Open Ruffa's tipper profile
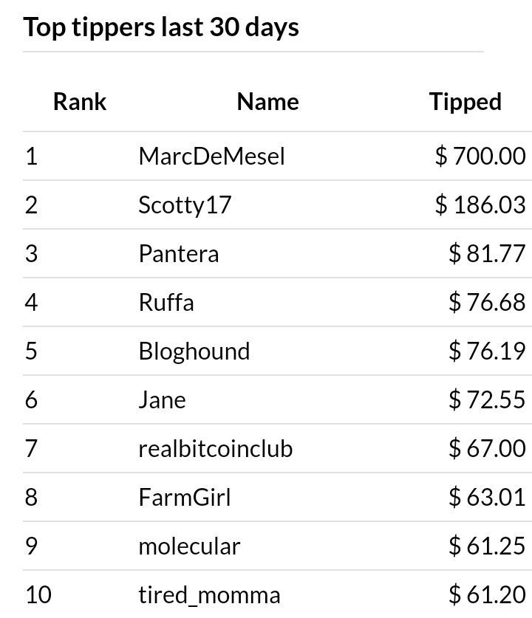Screen dimensions: 532x618 (x=166, y=302)
